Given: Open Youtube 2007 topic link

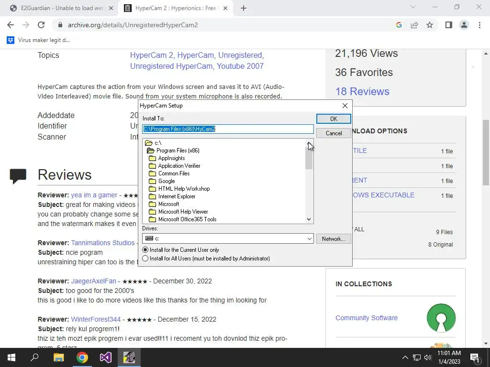Looking at the screenshot, I should tap(240, 66).
